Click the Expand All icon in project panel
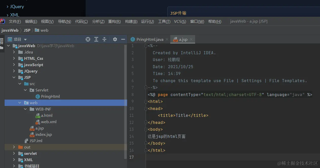 96,39
